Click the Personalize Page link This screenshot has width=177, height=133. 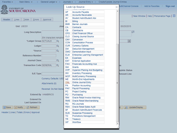tap(162, 16)
